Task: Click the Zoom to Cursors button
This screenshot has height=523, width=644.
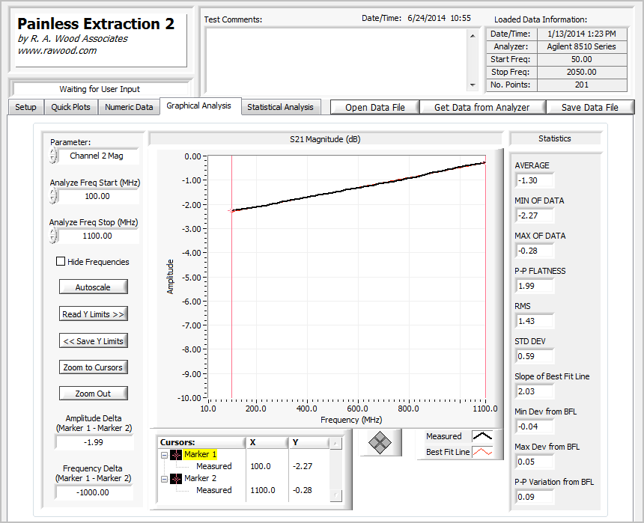Action: (x=94, y=367)
